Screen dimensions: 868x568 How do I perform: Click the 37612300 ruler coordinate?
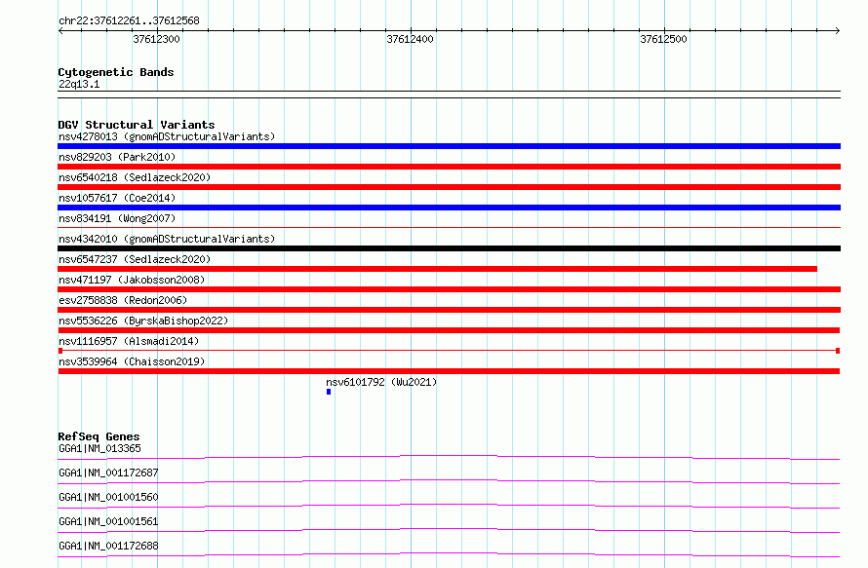[156, 39]
